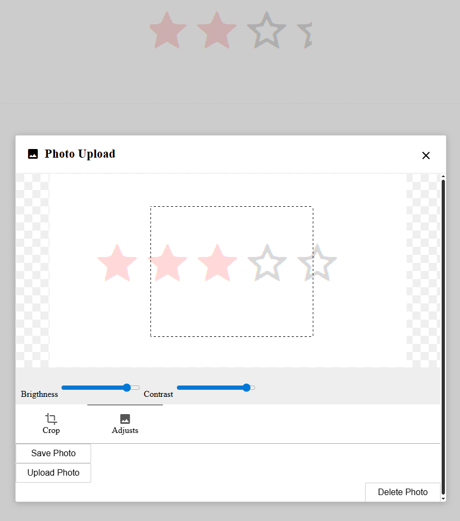Click the Brightness slider handle
The height and width of the screenshot is (521, 460).
click(x=127, y=387)
